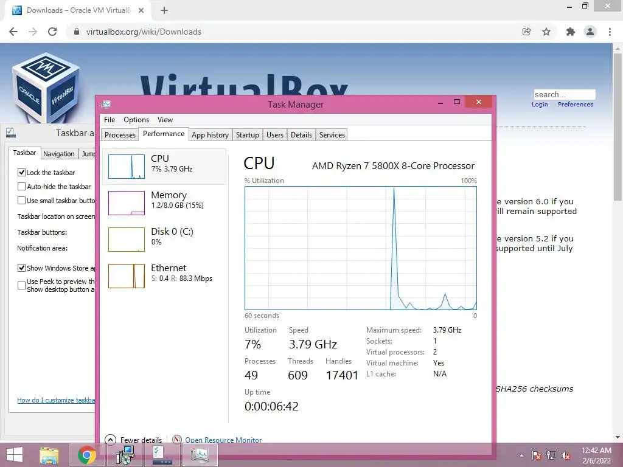Open File Explorer from the taskbar
Image resolution: width=623 pixels, height=467 pixels.
coord(49,455)
